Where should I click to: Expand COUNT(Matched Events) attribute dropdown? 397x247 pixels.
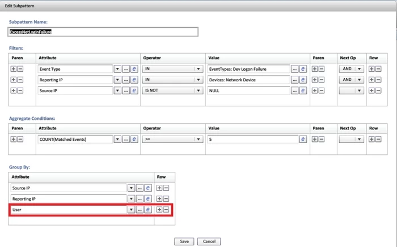(x=117, y=139)
